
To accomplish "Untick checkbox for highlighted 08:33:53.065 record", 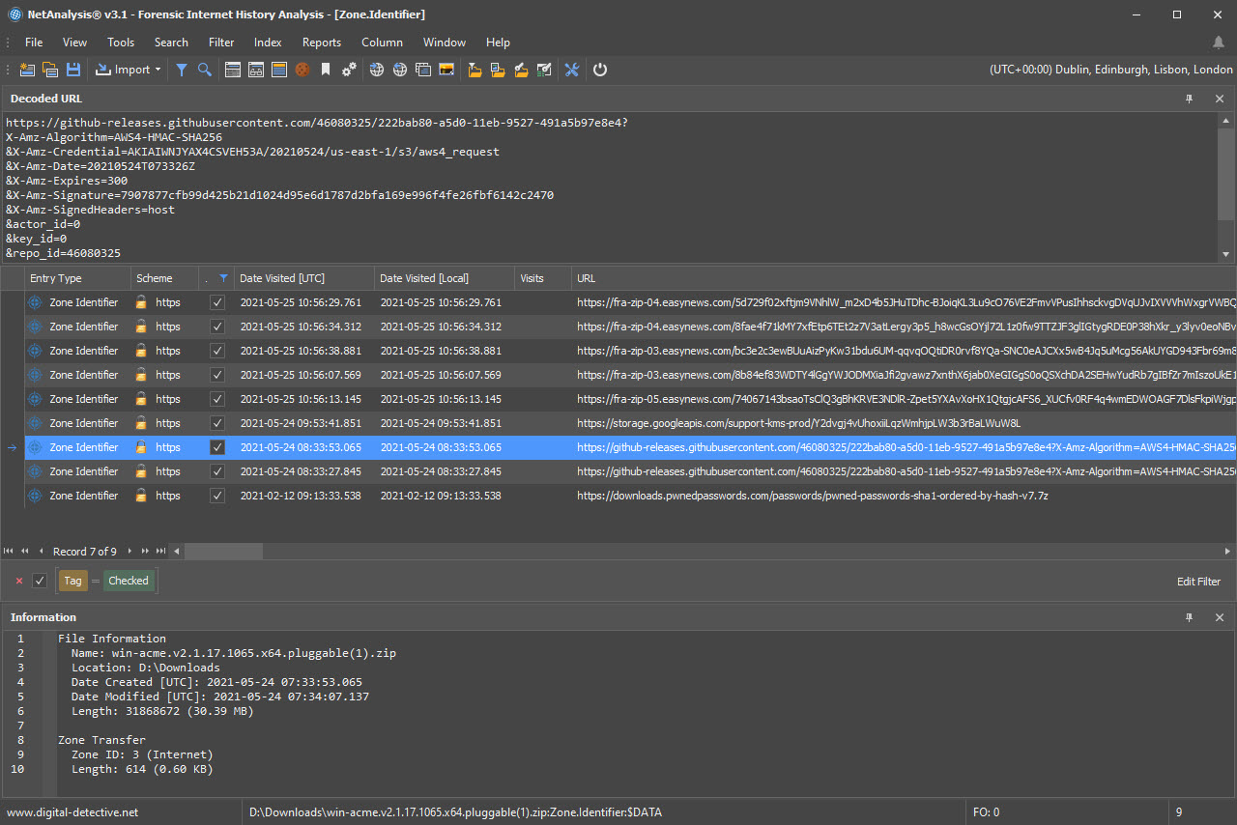I will (x=217, y=447).
